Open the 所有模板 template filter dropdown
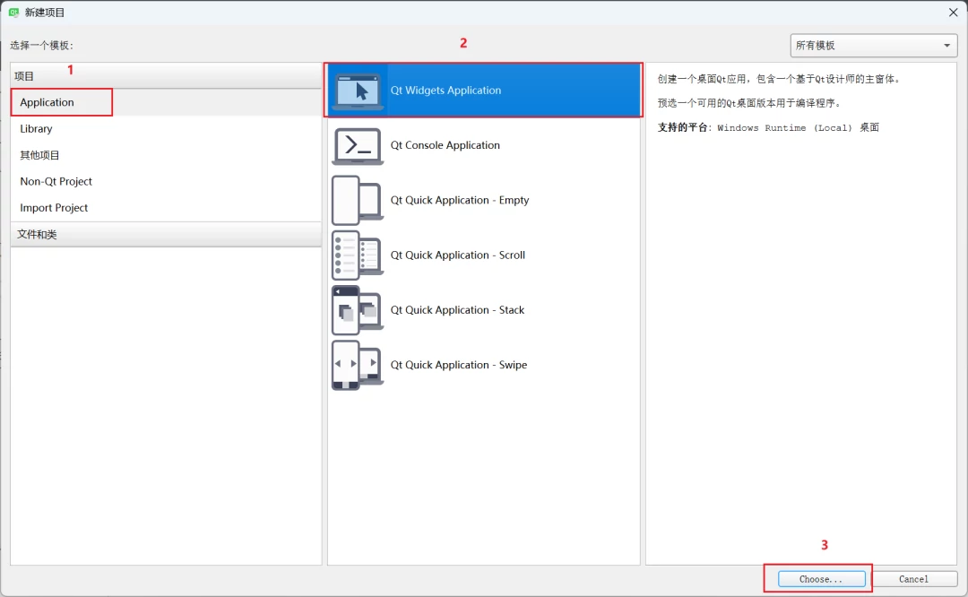 [874, 45]
